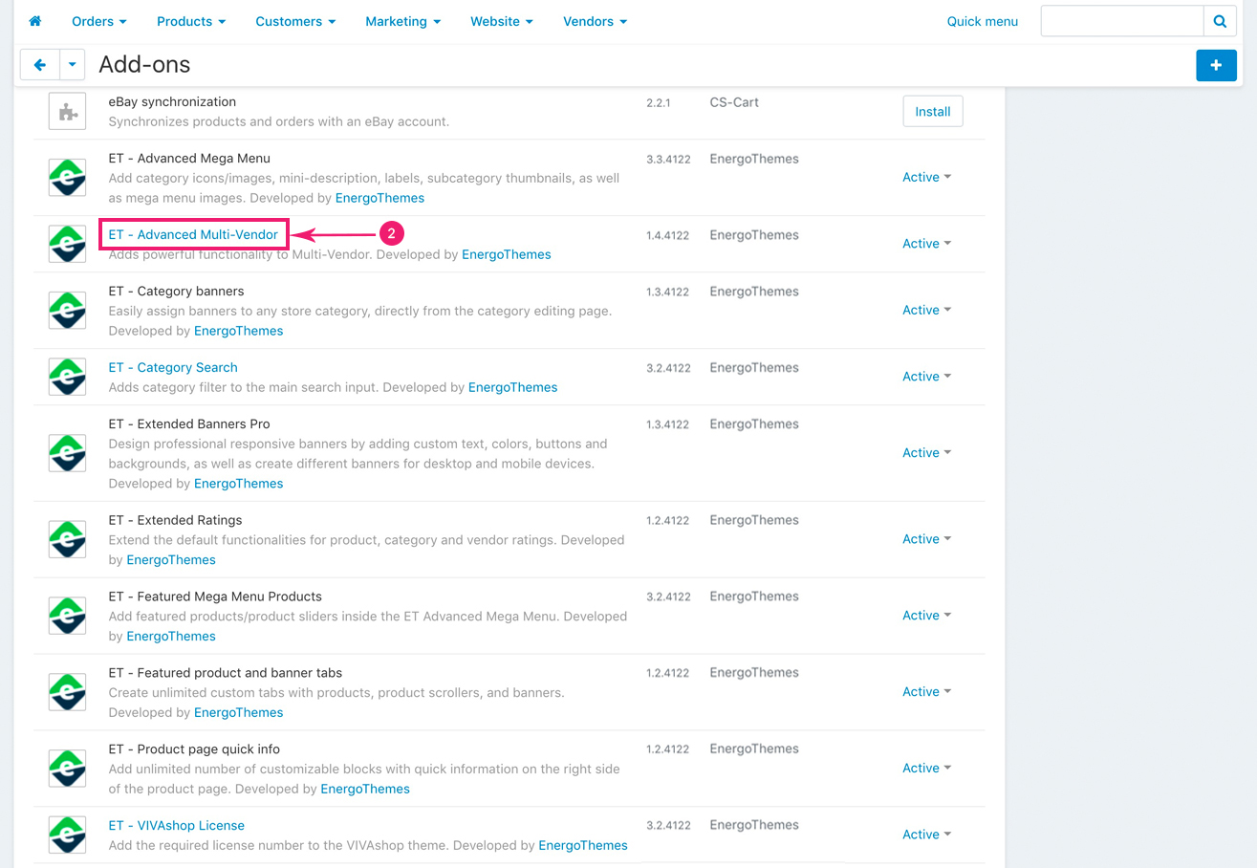1257x868 pixels.
Task: Select the ET - Advanced Mega Menu title
Action: click(x=189, y=159)
